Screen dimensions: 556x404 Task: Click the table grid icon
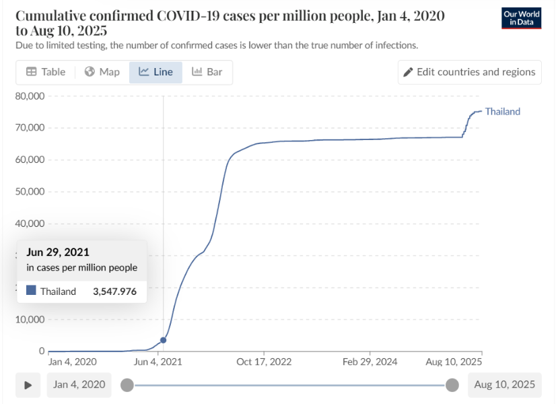pyautogui.click(x=32, y=72)
